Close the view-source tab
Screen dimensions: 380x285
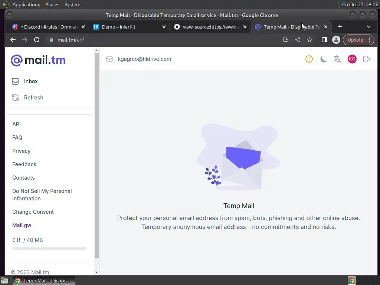tap(245, 27)
